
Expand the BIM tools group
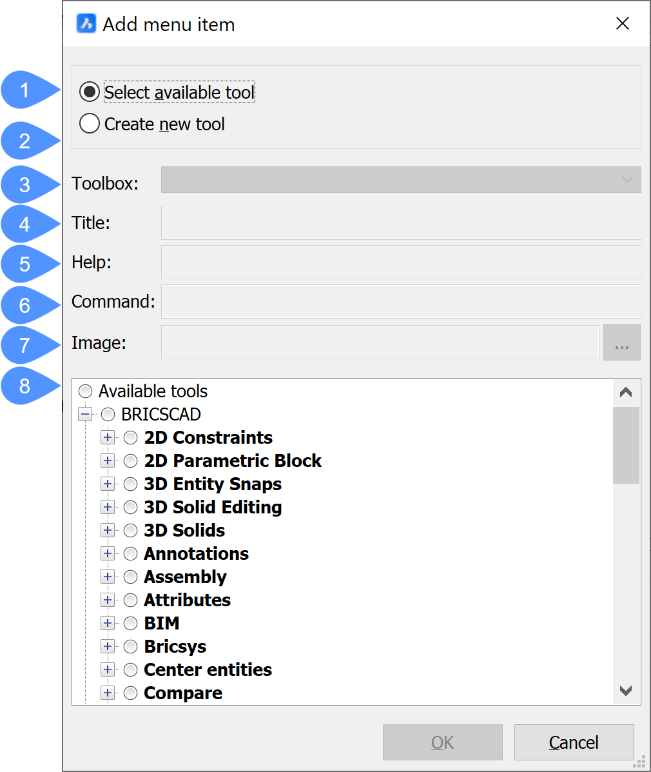coord(108,624)
